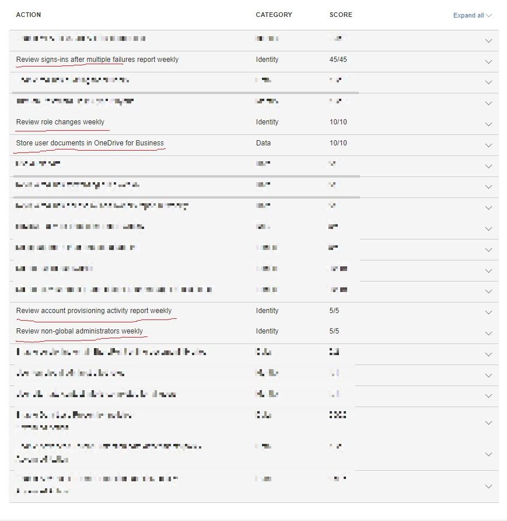Expand the very first action row chevron
Screen dimensions: 507x521
pos(489,40)
